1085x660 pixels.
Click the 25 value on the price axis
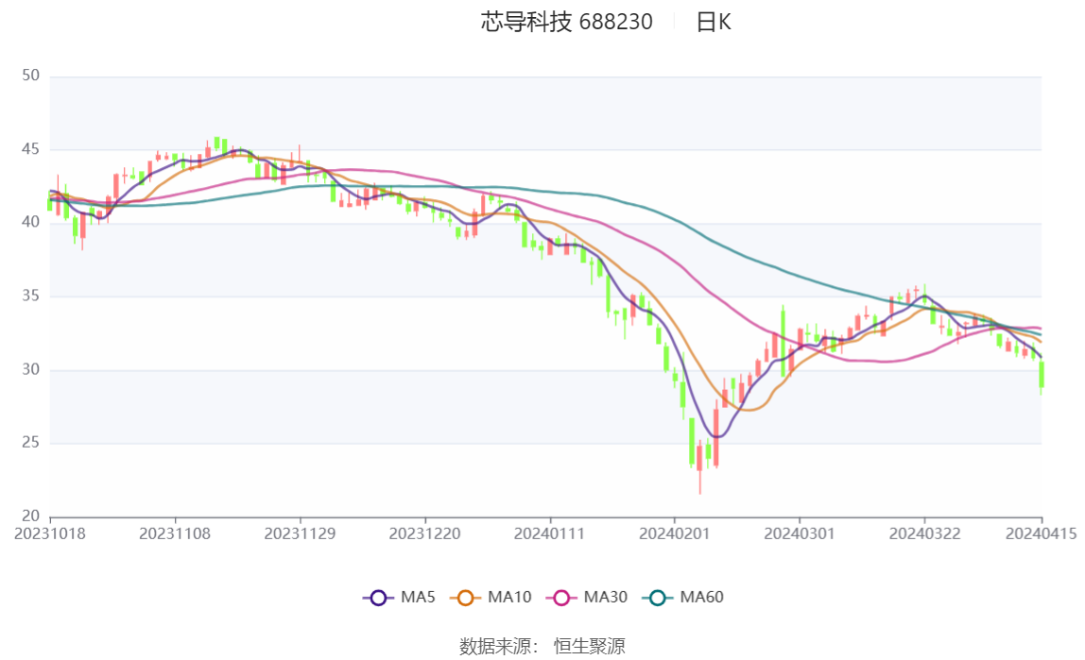[29, 443]
